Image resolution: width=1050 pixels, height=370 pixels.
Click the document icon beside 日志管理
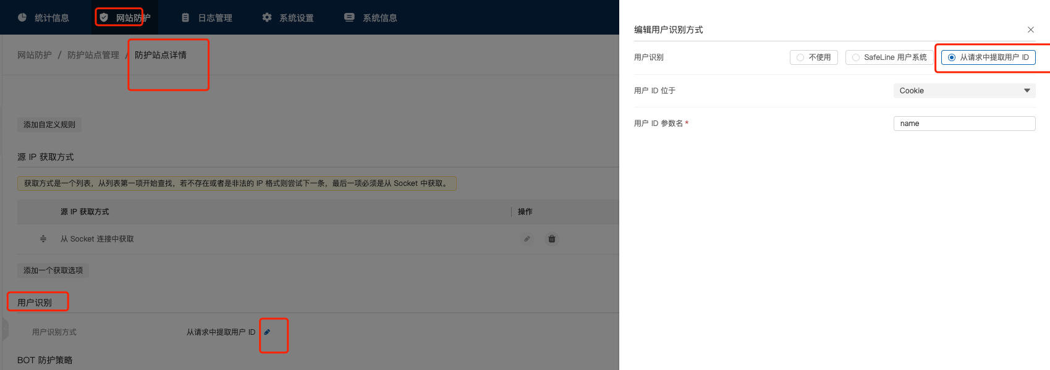point(185,17)
